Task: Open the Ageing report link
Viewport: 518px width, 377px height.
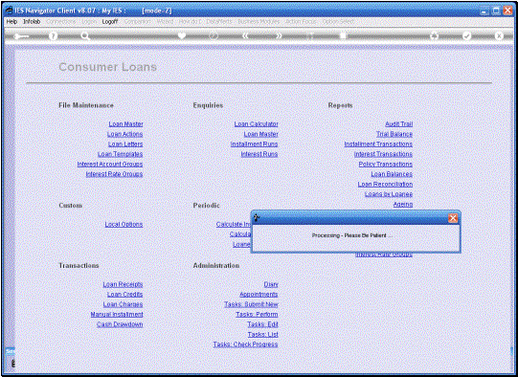Action: (x=403, y=205)
